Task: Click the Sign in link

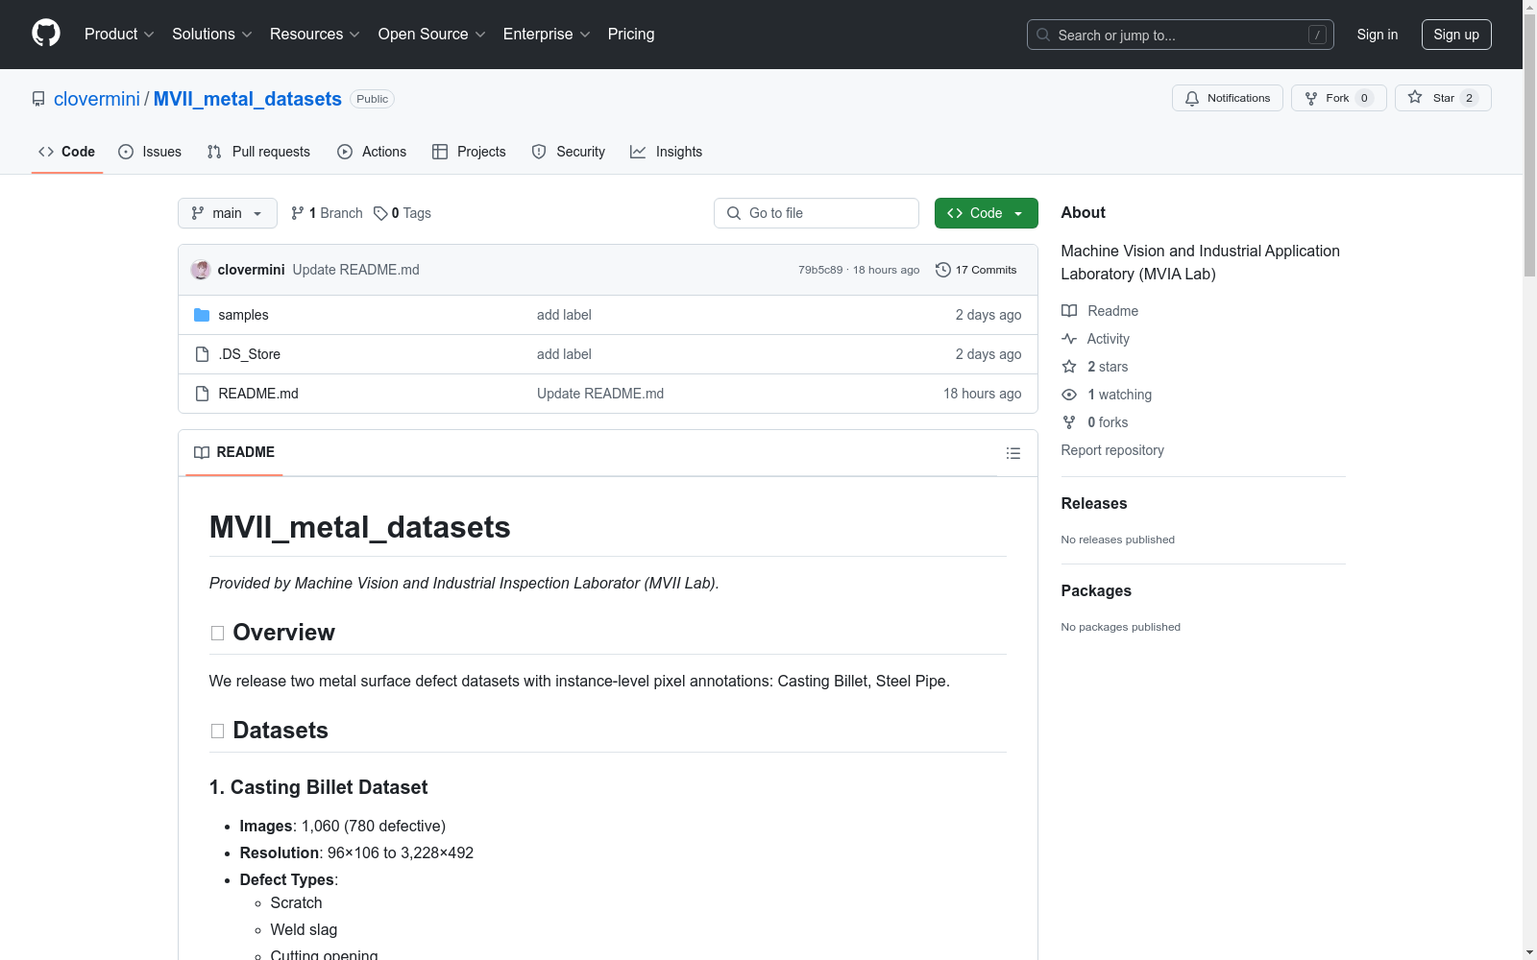Action: pyautogui.click(x=1377, y=35)
